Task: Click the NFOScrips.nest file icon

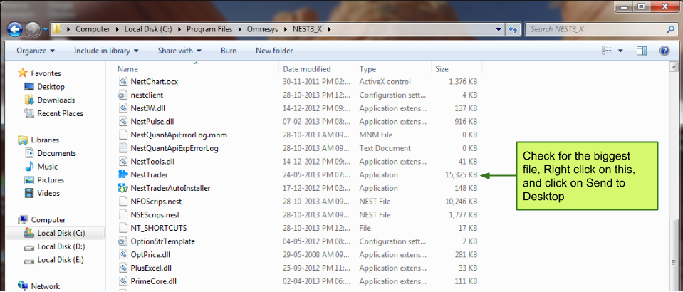Action: [122, 202]
